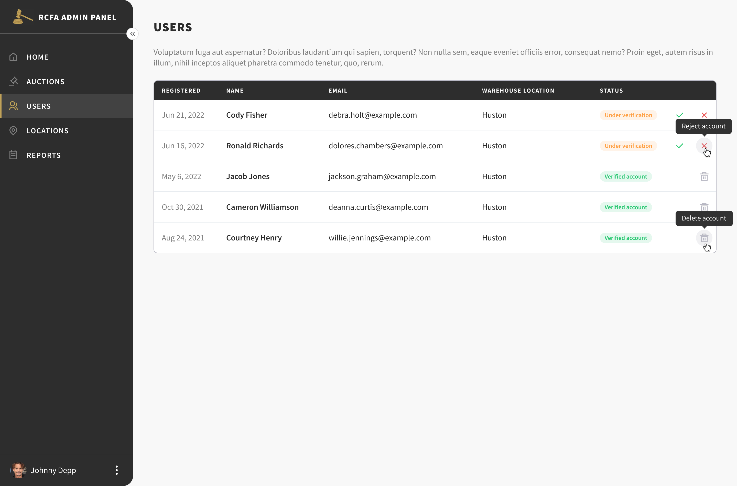Collapse the sidebar with double chevron button
Viewport: 737px width, 486px height.
click(x=132, y=34)
